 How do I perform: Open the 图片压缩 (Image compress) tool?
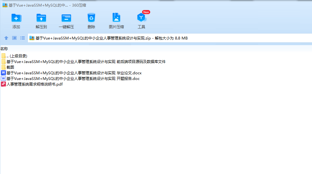click(116, 17)
